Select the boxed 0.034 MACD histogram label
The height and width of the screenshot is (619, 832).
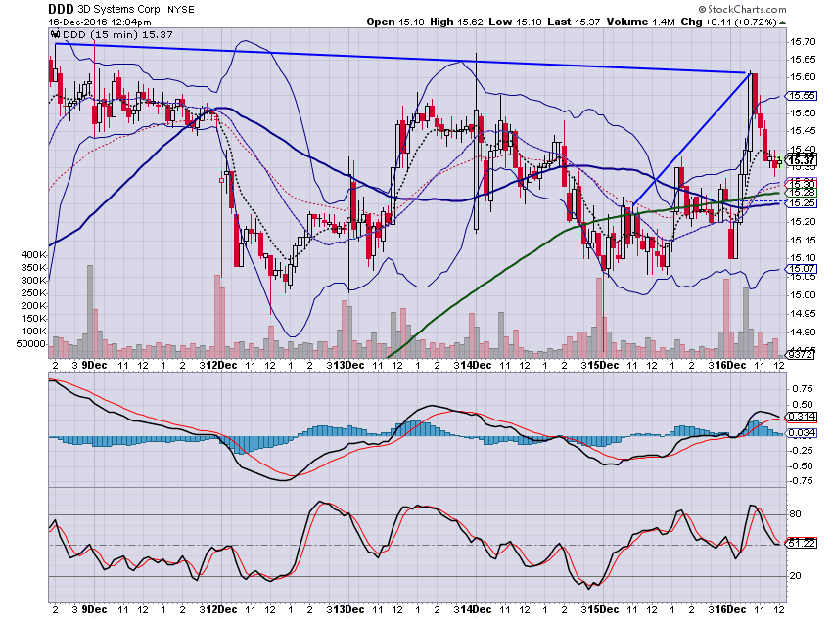(802, 433)
